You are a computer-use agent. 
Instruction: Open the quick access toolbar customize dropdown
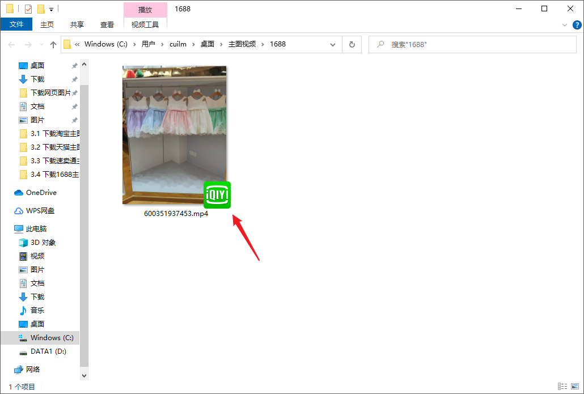(x=52, y=9)
